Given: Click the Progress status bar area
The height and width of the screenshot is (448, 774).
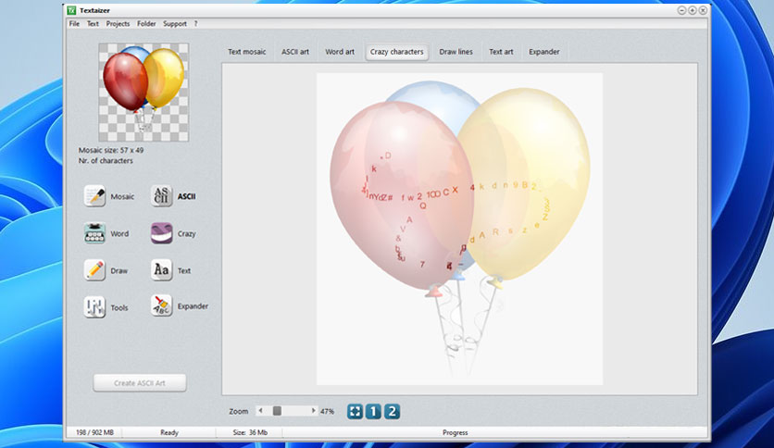Looking at the screenshot, I should pyautogui.click(x=456, y=432).
